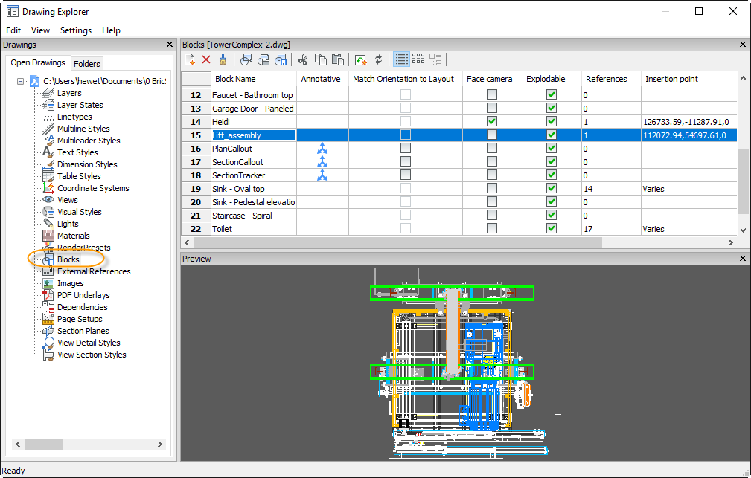Delete selected block with the red X icon
751x478 pixels.
click(x=206, y=59)
